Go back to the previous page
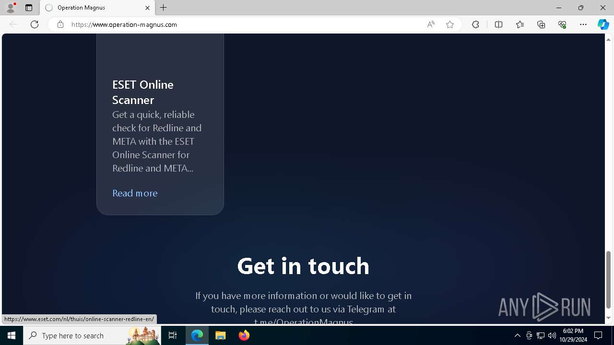 tap(13, 24)
